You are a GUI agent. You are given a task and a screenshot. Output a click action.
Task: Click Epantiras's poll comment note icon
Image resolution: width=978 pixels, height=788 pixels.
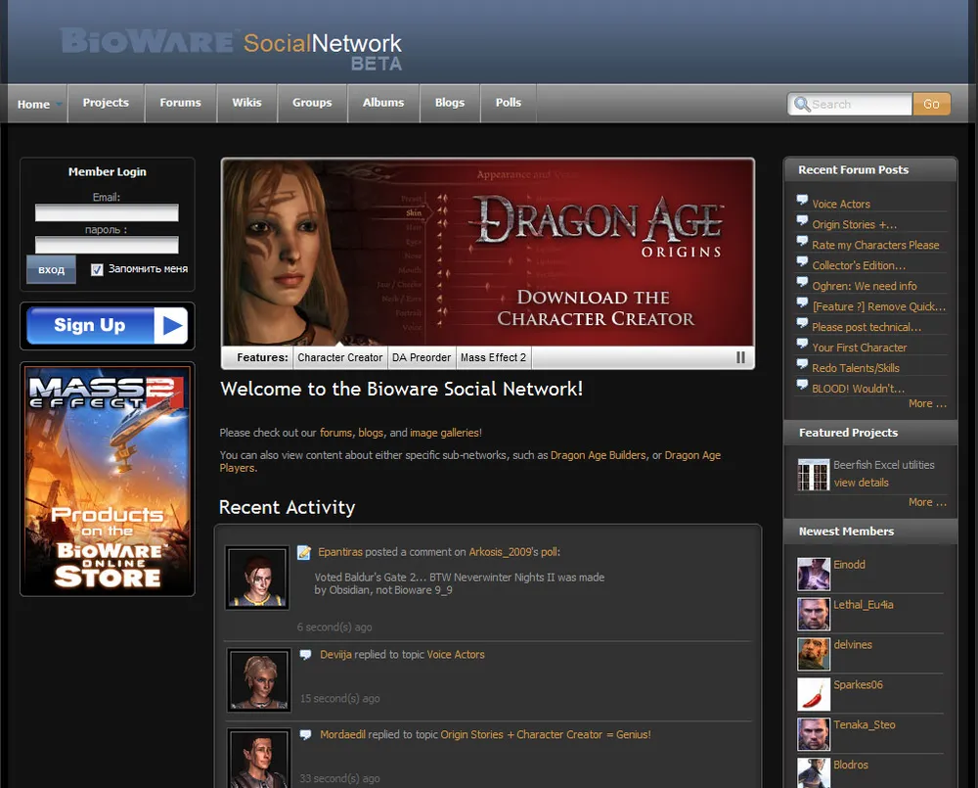(304, 552)
